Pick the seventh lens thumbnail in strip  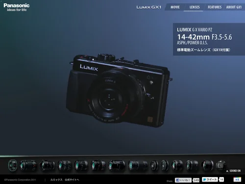tap(117, 165)
